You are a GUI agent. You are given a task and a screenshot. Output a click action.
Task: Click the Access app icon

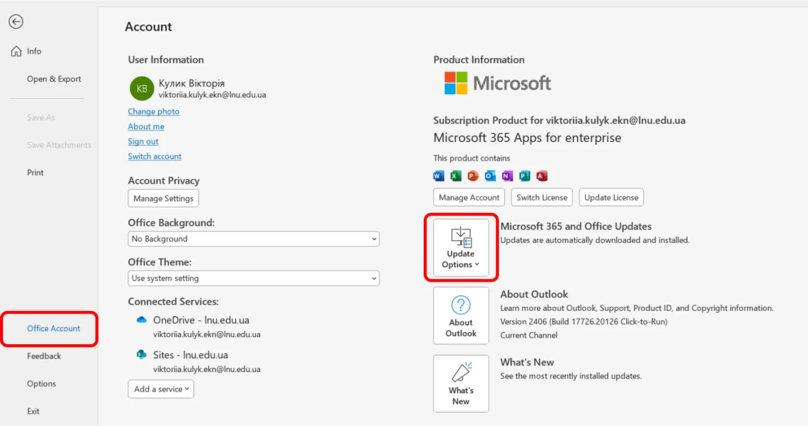click(542, 176)
